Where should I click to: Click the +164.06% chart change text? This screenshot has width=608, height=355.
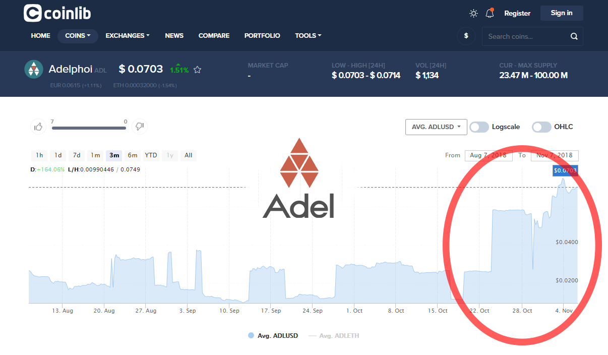[50, 169]
